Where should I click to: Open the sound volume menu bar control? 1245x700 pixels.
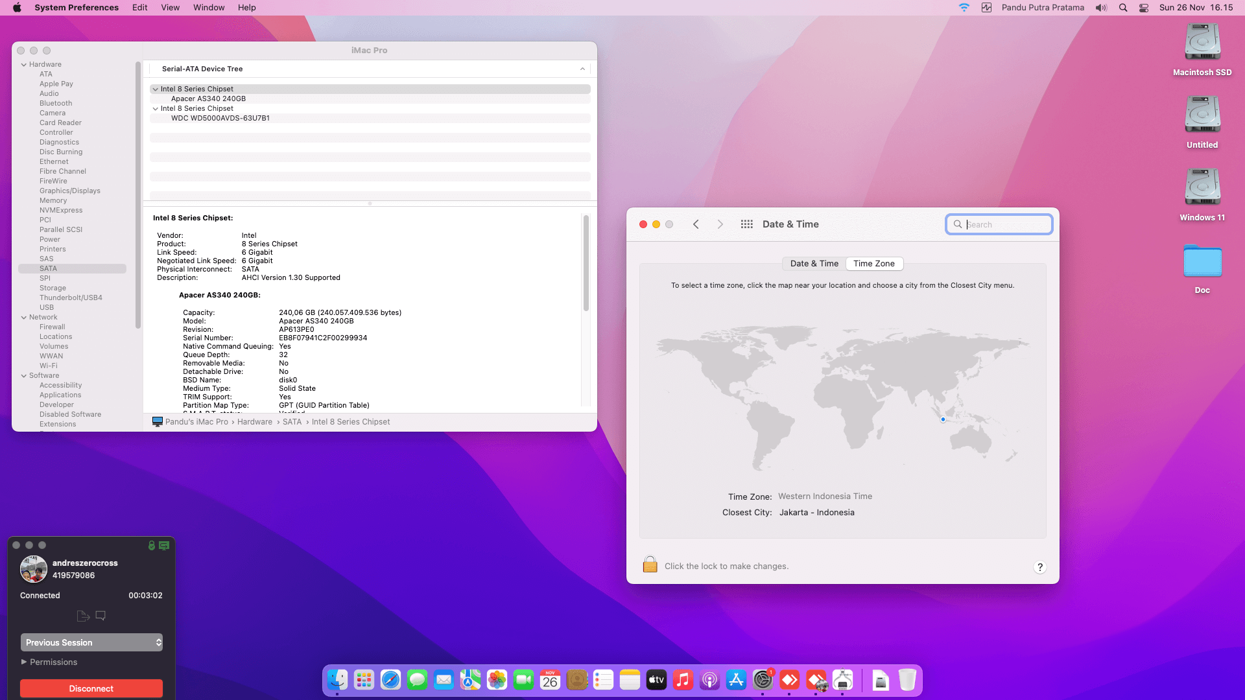(x=1101, y=8)
